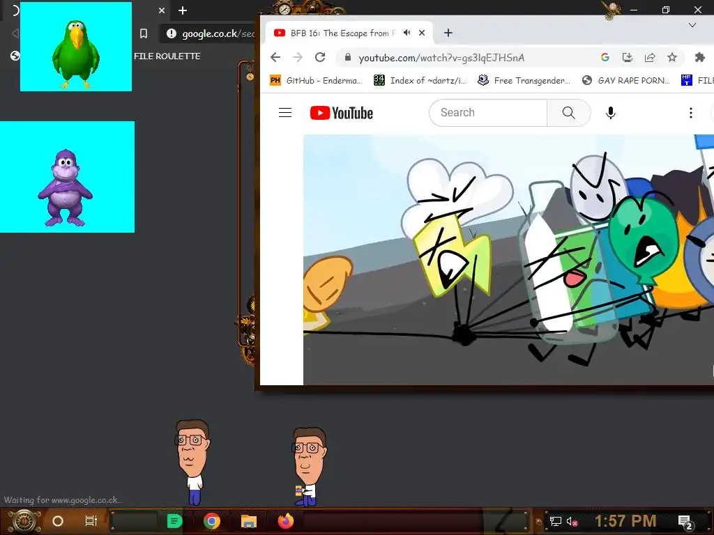This screenshot has height=535, width=714.
Task: Click the BFB video player
Action: (x=508, y=260)
